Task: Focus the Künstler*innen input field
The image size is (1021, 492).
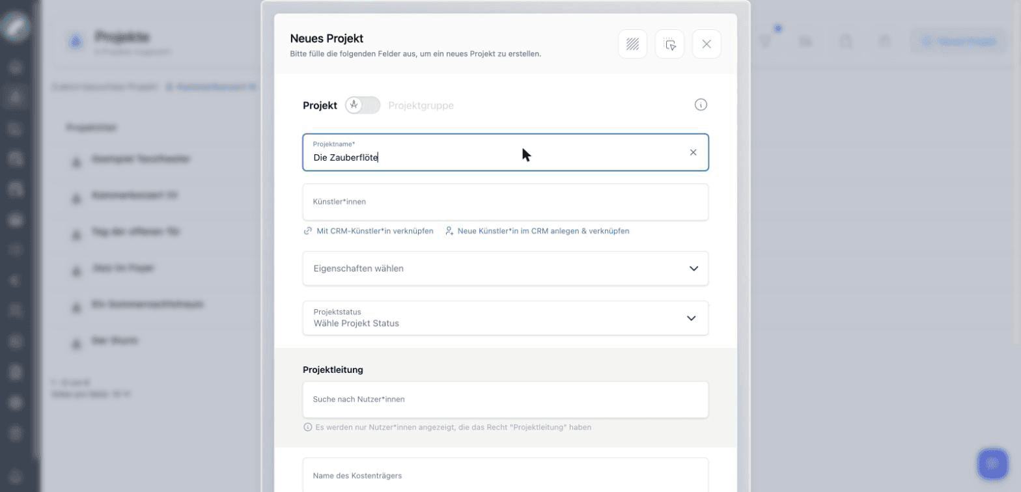Action: coord(505,202)
